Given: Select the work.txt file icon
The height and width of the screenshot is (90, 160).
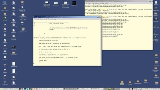Looking at the screenshot, I should (13, 83).
